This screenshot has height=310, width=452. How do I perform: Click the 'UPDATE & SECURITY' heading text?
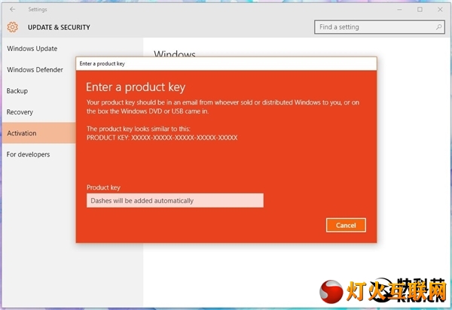pyautogui.click(x=59, y=27)
